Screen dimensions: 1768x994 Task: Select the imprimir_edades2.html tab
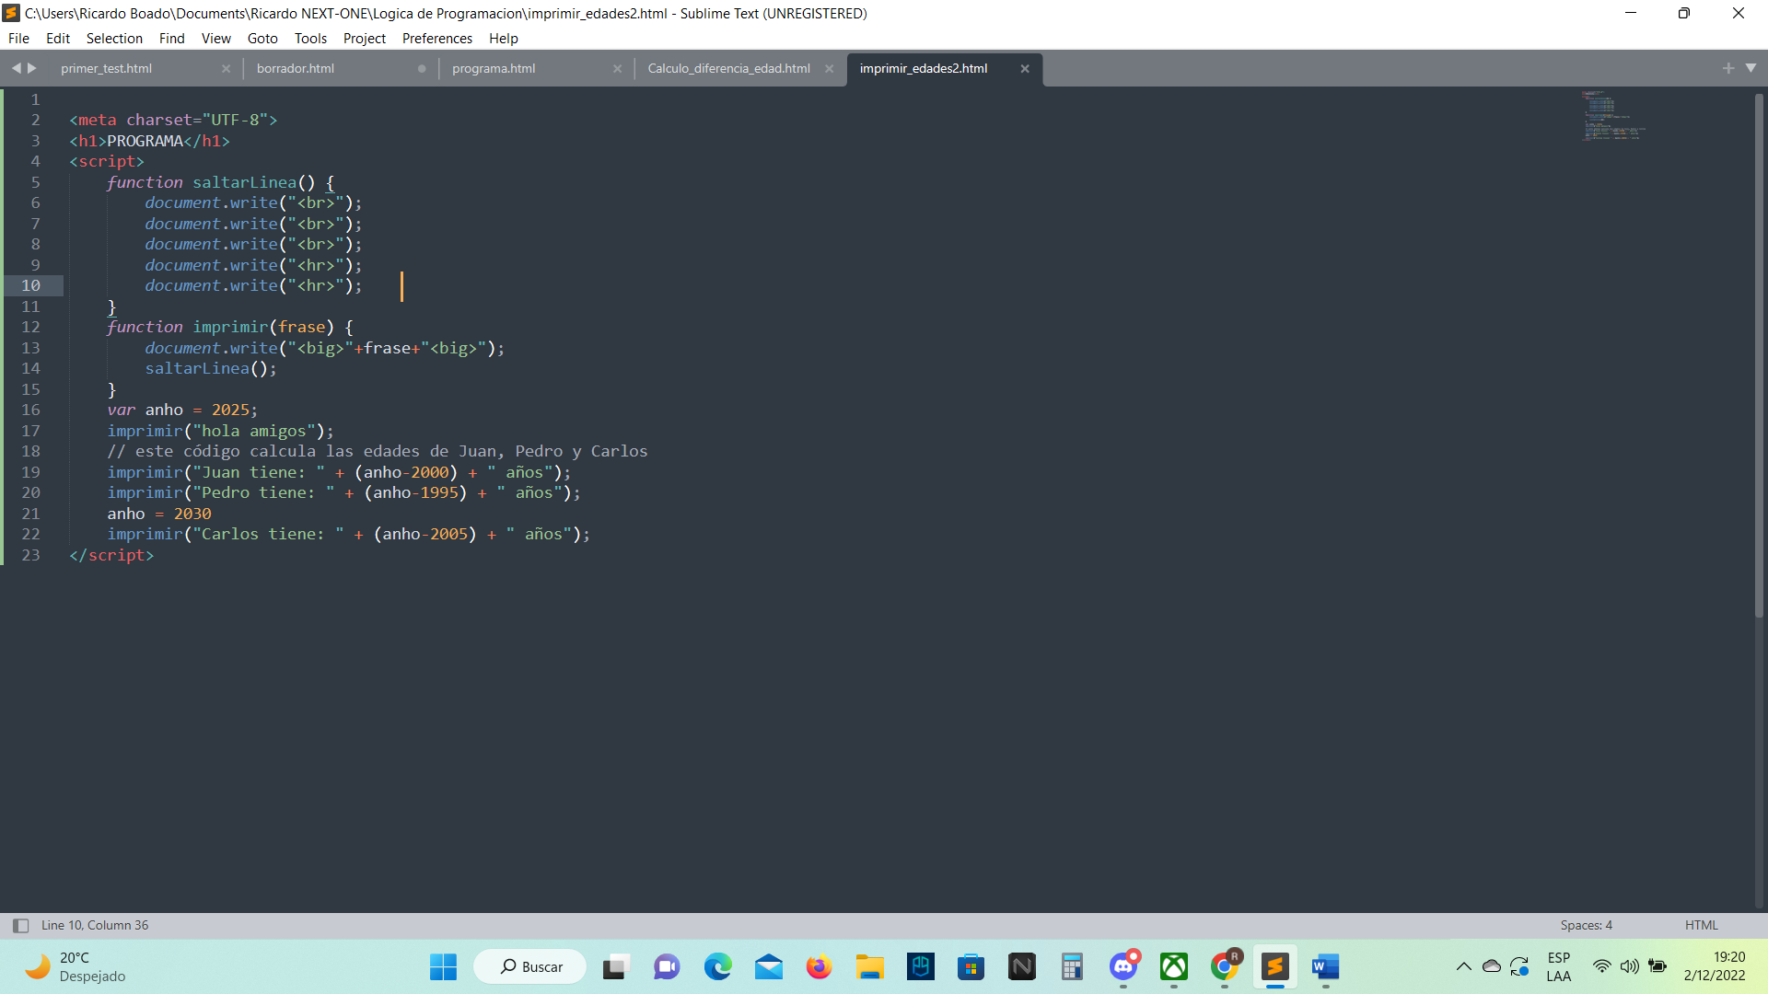tap(924, 68)
